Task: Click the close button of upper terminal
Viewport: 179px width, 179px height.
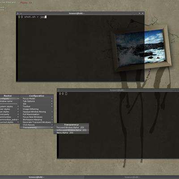Action: click(143, 13)
